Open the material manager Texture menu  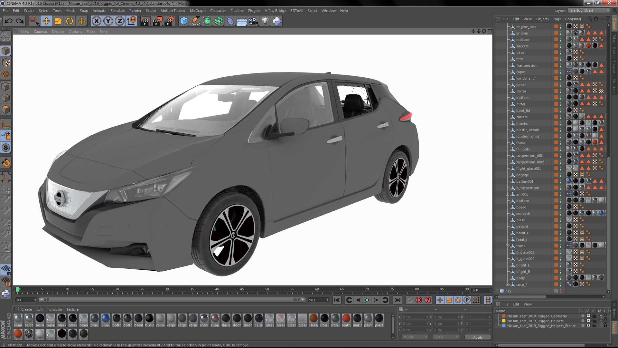tap(72, 309)
